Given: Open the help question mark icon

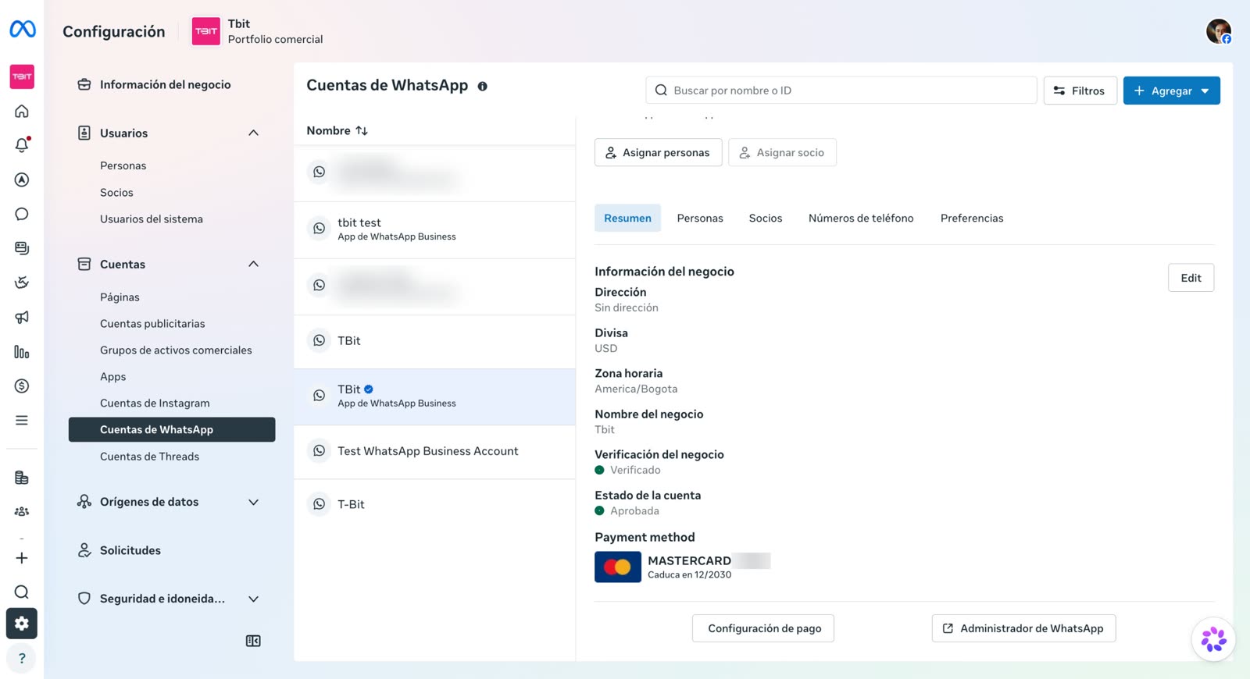Looking at the screenshot, I should pos(22,658).
